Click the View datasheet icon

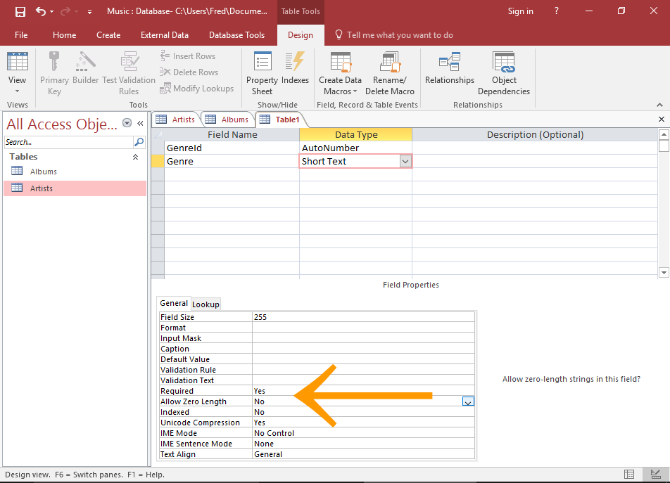[17, 63]
